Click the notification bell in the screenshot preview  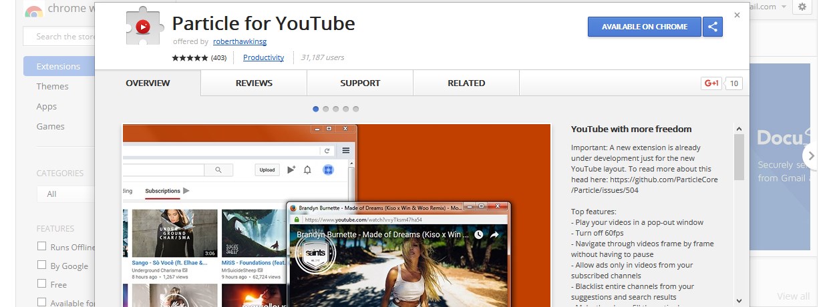307,170
